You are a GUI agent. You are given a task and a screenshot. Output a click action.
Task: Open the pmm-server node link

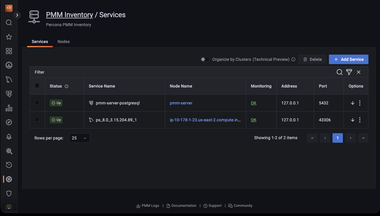(181, 103)
